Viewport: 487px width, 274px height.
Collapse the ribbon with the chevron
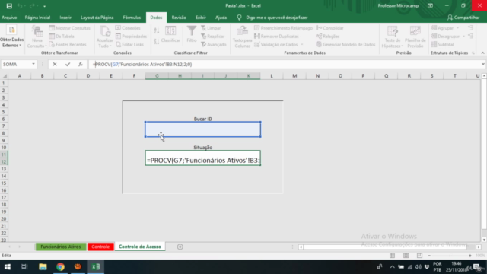pyautogui.click(x=482, y=53)
